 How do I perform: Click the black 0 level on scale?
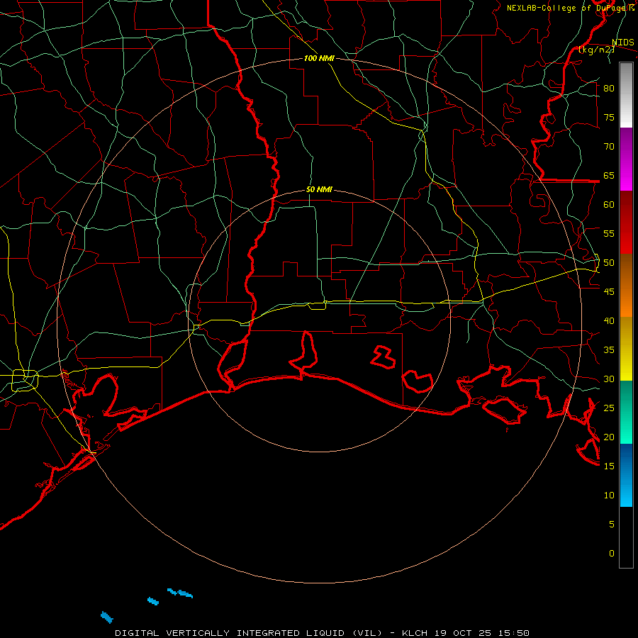pos(626,537)
